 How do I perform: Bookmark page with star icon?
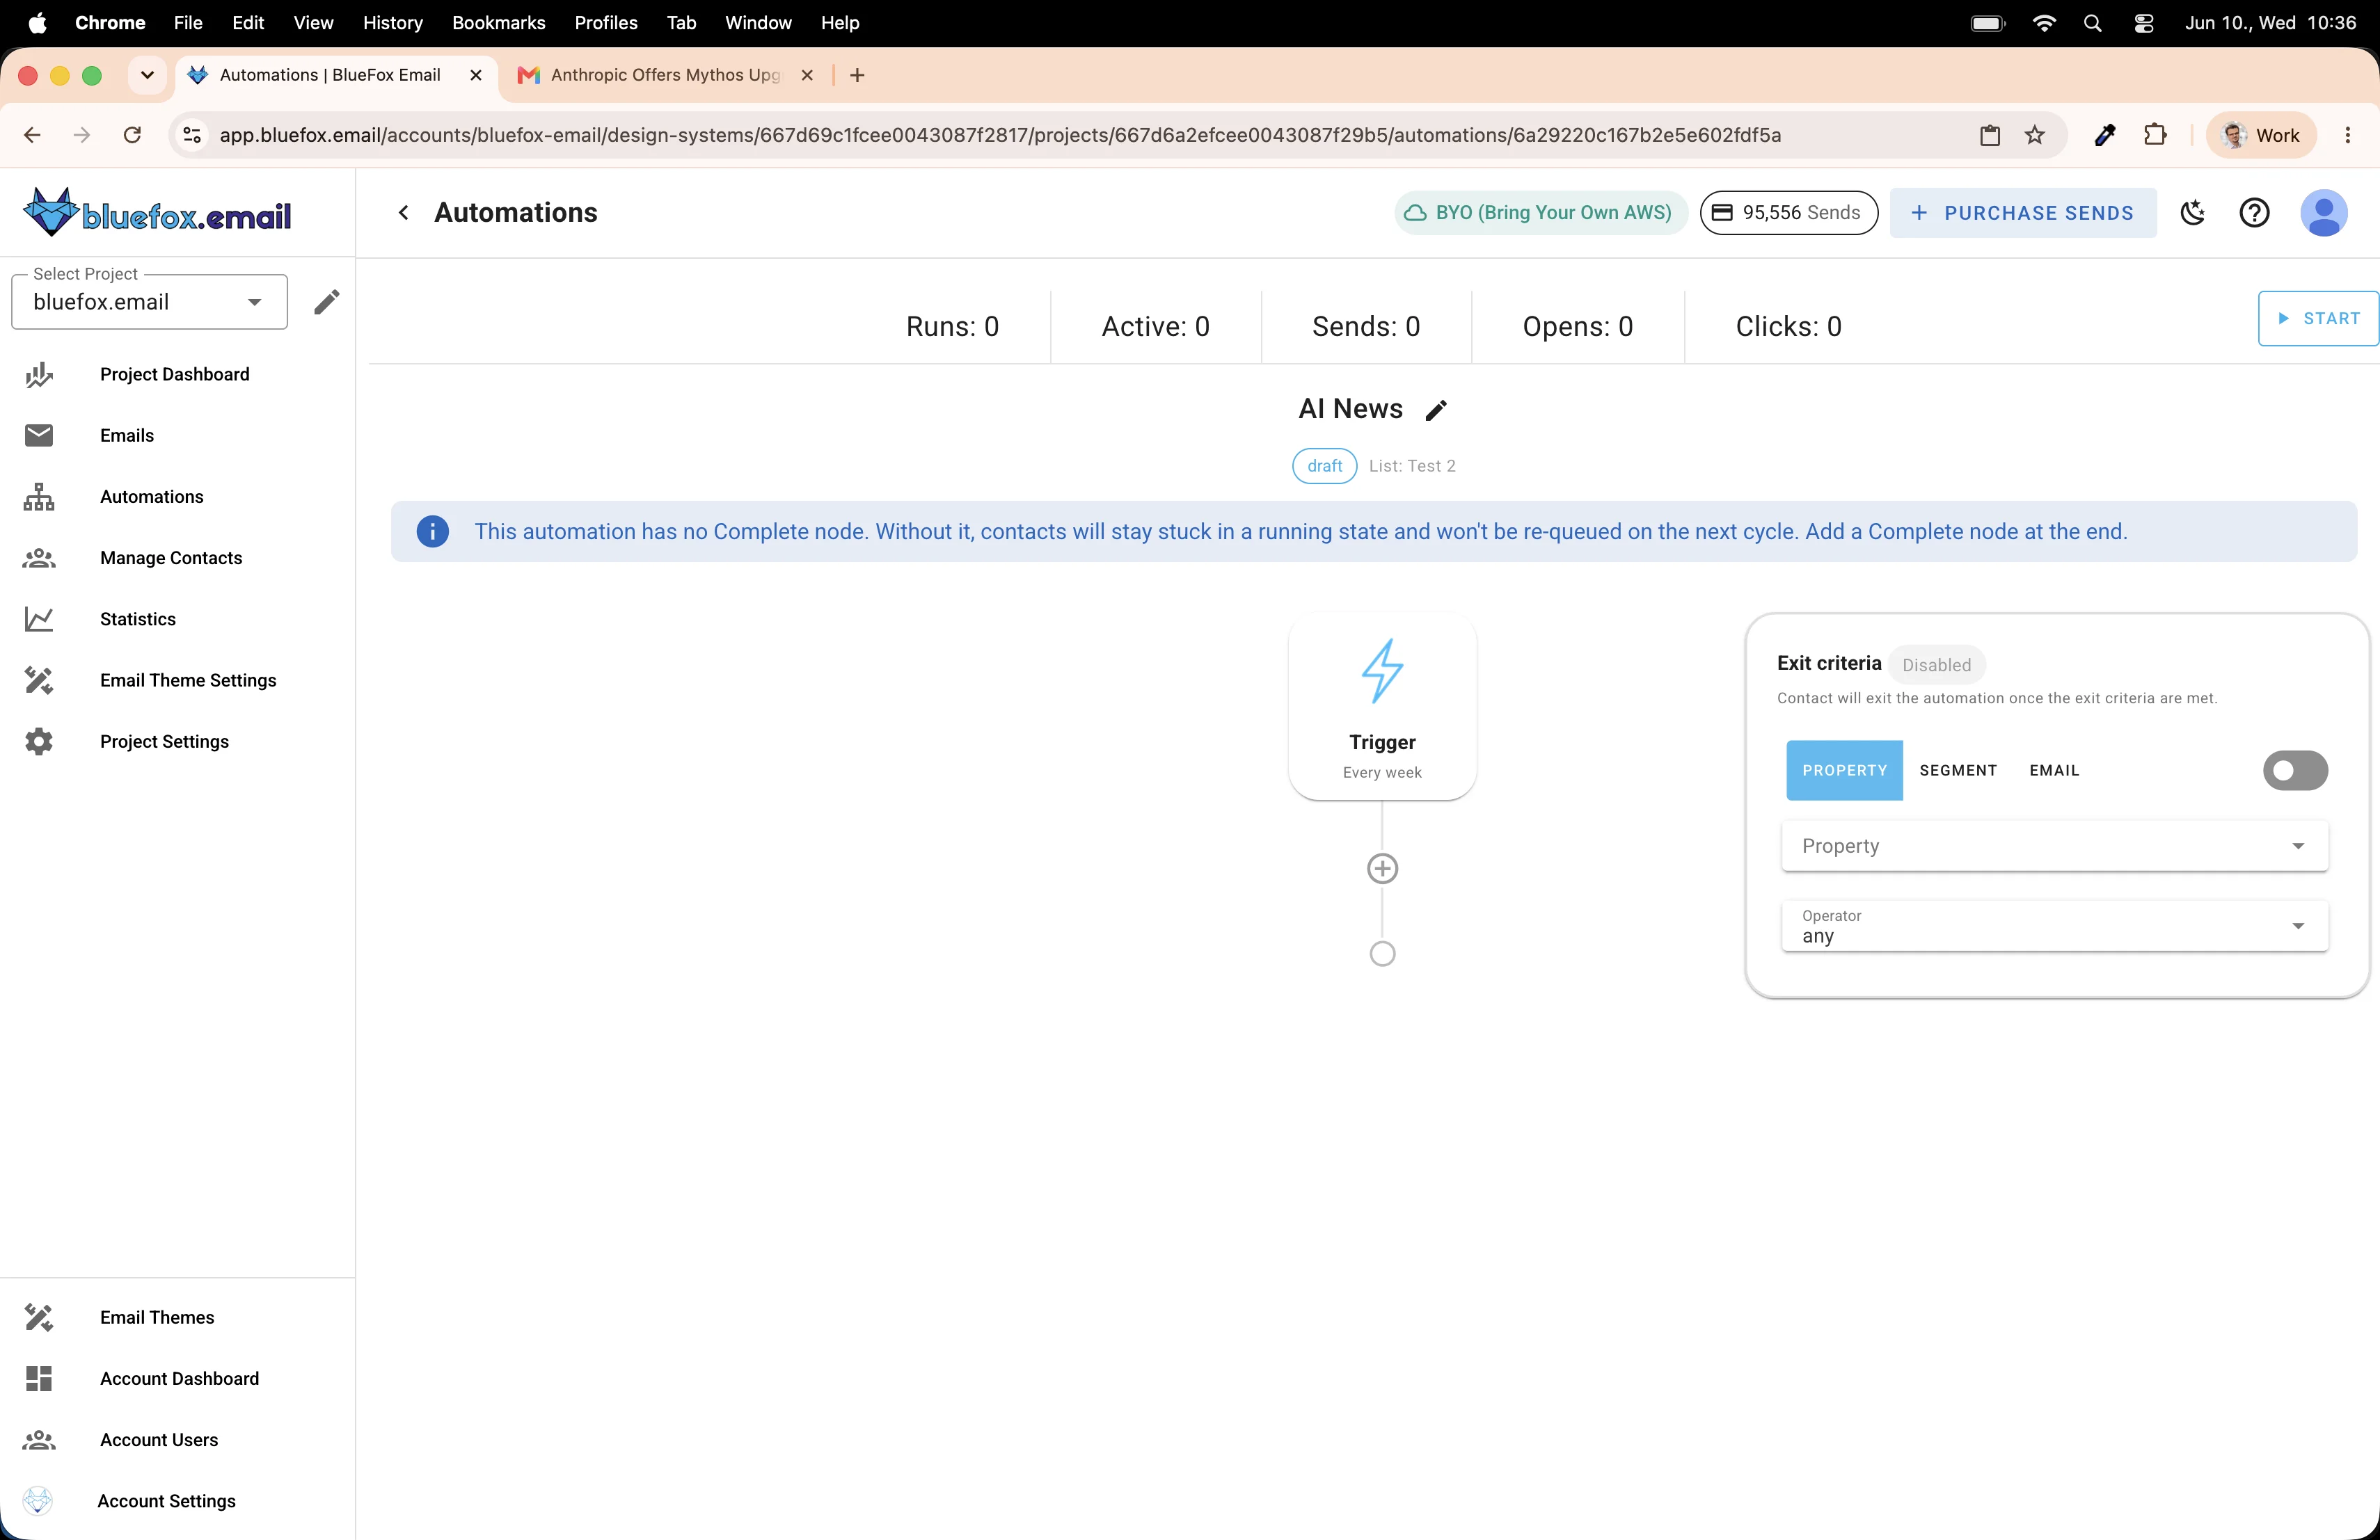[2035, 135]
